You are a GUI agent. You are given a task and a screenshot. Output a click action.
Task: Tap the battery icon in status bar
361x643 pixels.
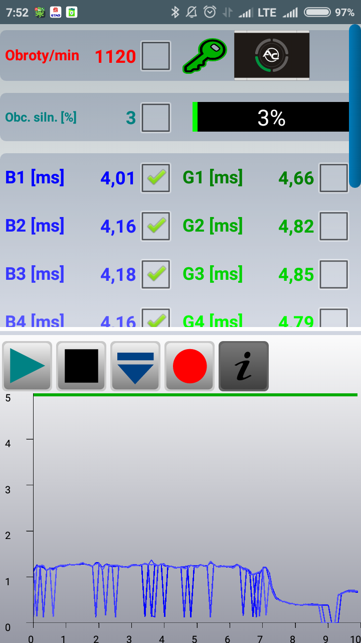tap(317, 13)
